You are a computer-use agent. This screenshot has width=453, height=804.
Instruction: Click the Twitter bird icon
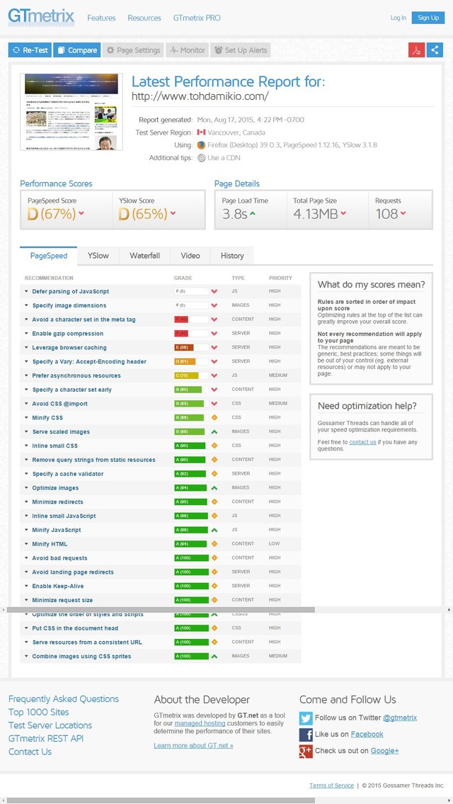(x=306, y=718)
